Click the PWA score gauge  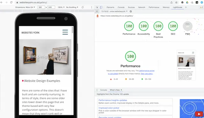[x=188, y=26]
